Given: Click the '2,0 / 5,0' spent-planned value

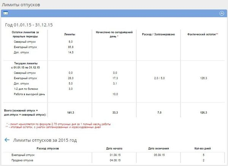Looking at the screenshot, I should click(x=159, y=78).
